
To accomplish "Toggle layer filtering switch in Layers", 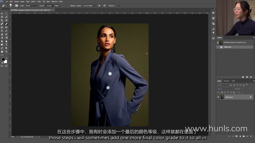I will [247, 85].
